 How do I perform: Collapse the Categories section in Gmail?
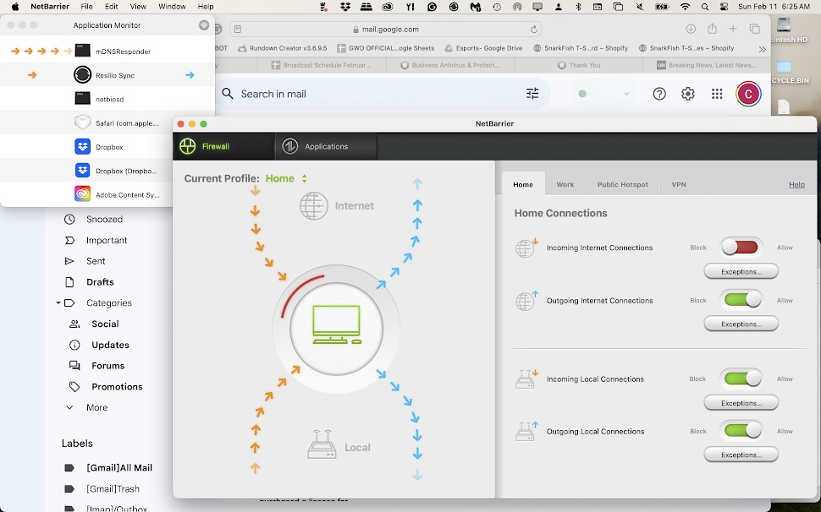58,302
